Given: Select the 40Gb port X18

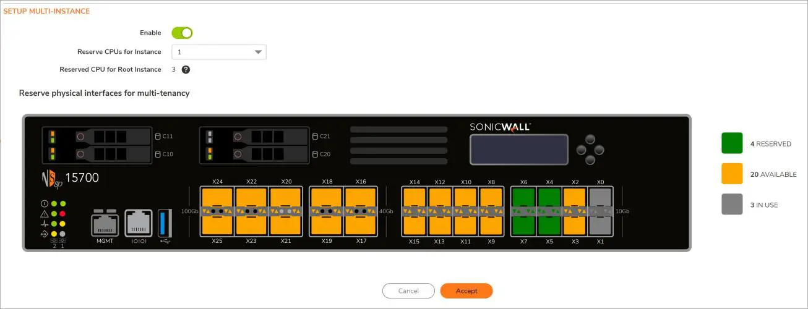Looking at the screenshot, I should tap(327, 199).
